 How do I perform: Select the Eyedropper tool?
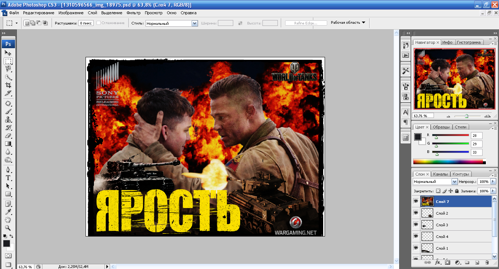[8, 212]
